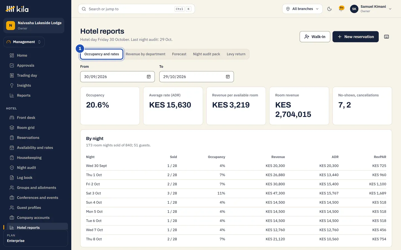Click New reservation button
The width and height of the screenshot is (401, 250).
point(356,37)
